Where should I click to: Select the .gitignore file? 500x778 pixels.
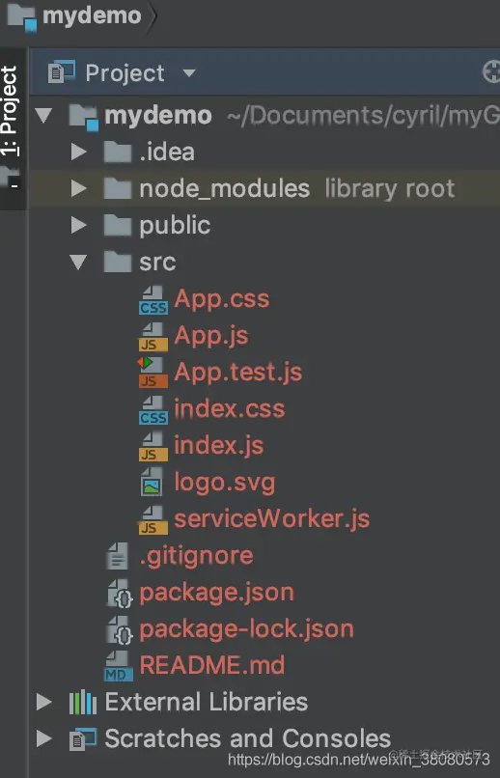pyautogui.click(x=197, y=556)
